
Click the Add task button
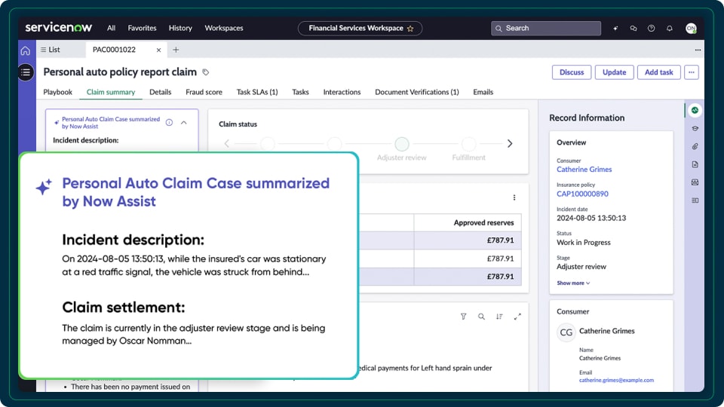[x=659, y=72]
